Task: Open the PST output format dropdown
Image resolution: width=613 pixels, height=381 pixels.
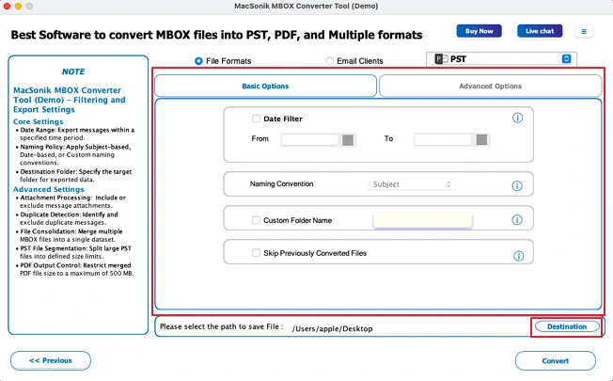Action: coord(501,59)
